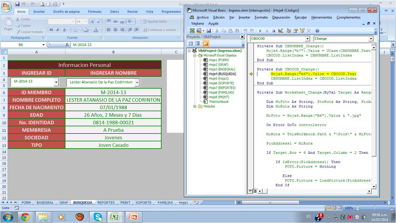This screenshot has height=223, width=396.
Task: Click blue Help icon in VBA toolbar
Action: tap(317, 31)
